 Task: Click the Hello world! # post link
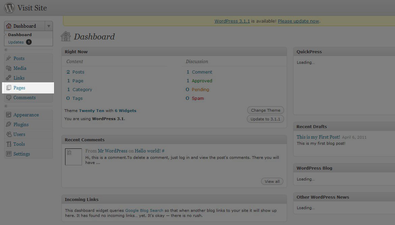point(149,151)
